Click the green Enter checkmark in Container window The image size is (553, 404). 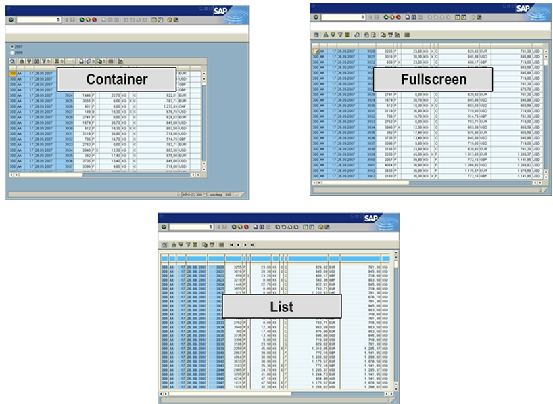11,20
